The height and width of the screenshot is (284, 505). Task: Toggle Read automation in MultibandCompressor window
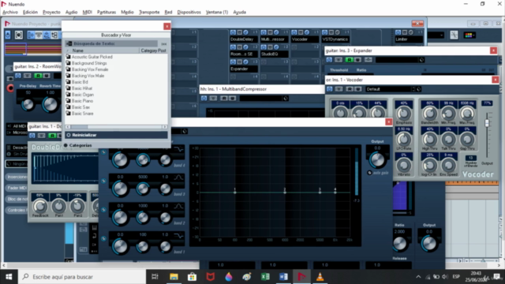224,98
